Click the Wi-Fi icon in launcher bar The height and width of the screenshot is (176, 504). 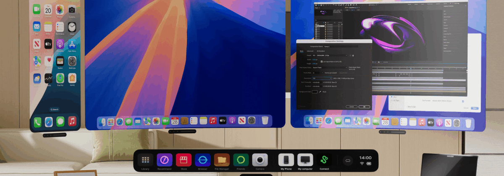pos(362,163)
